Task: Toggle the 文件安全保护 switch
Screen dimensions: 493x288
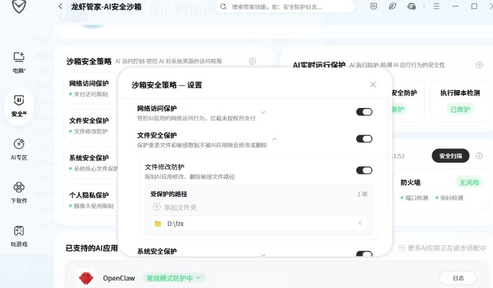Action: (364, 139)
